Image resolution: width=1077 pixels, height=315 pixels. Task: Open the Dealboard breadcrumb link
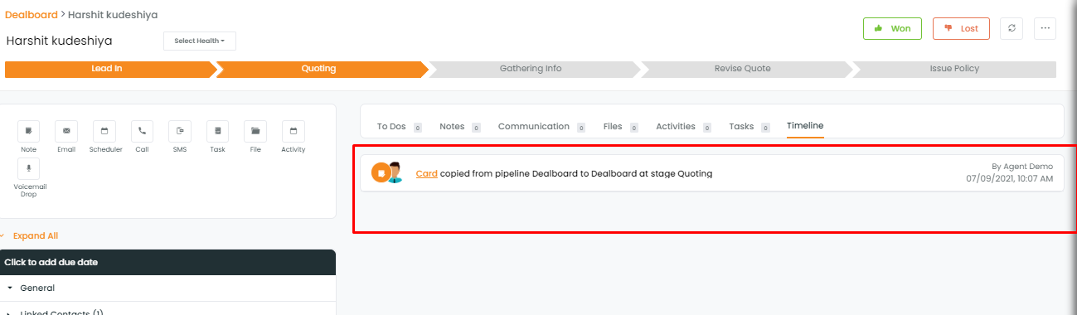click(x=32, y=15)
